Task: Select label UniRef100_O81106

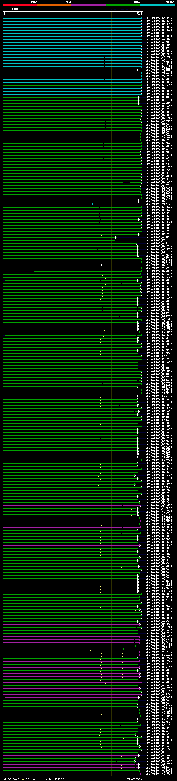Action: [159, 73]
